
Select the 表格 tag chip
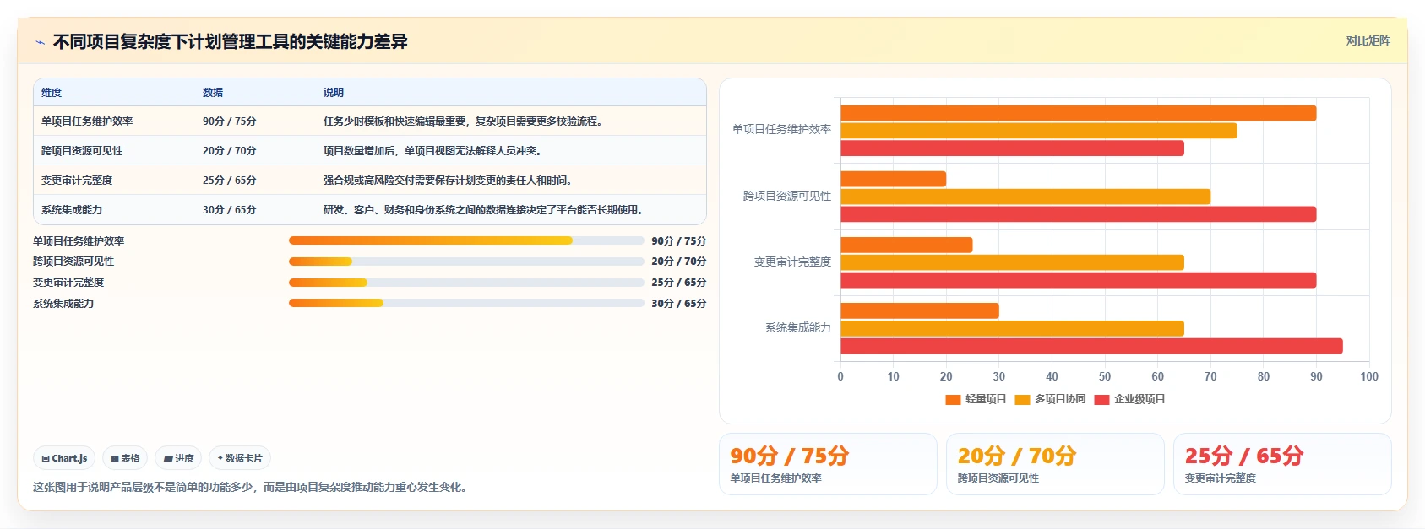(125, 458)
